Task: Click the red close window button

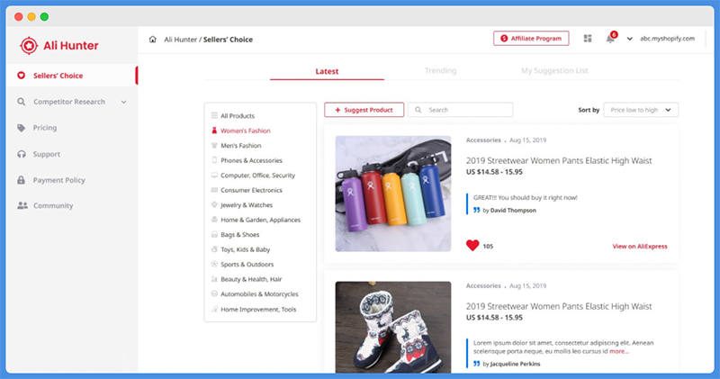Action: pyautogui.click(x=18, y=17)
